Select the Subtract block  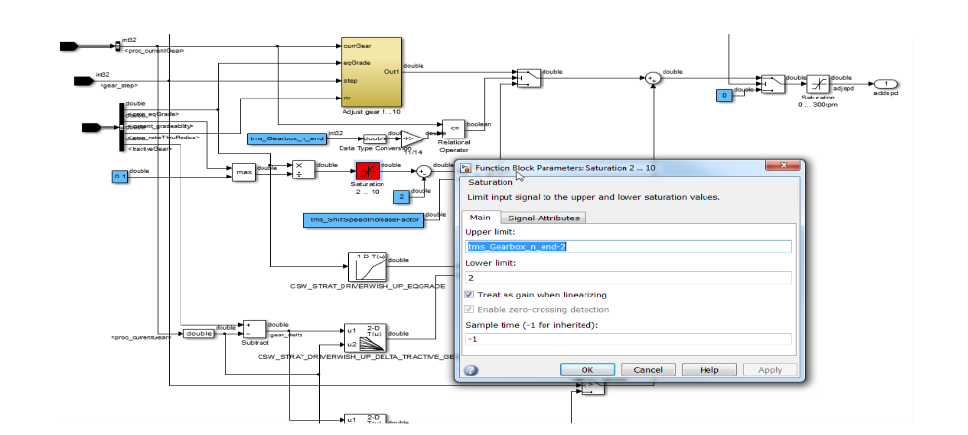(x=254, y=330)
